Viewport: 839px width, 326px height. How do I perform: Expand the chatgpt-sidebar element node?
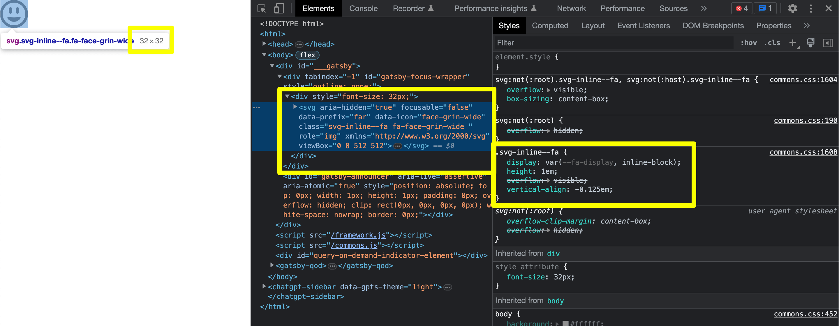coord(264,286)
